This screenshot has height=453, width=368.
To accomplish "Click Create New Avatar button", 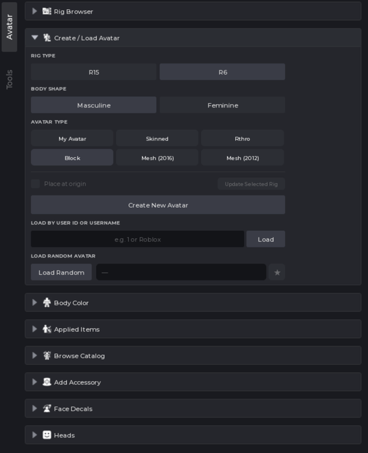I will click(158, 205).
